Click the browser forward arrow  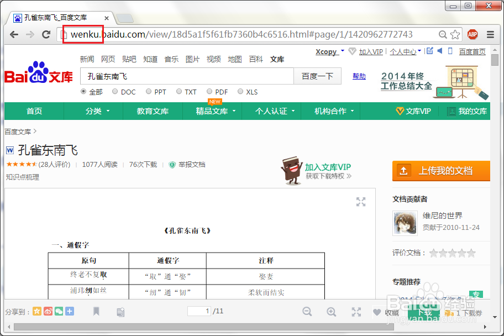(x=30, y=34)
